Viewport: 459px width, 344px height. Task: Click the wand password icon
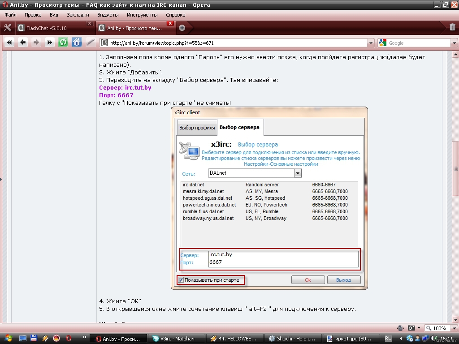point(90,43)
